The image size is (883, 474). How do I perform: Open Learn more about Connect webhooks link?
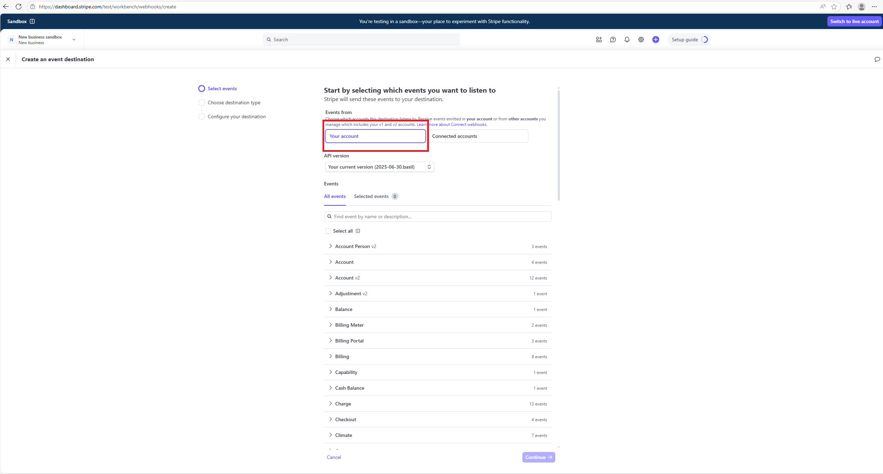point(452,125)
